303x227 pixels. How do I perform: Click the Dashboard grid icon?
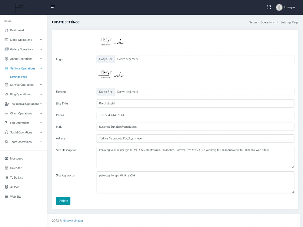pos(6,30)
